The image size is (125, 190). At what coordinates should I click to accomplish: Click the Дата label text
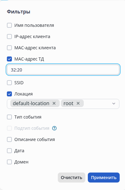[x=19, y=151]
